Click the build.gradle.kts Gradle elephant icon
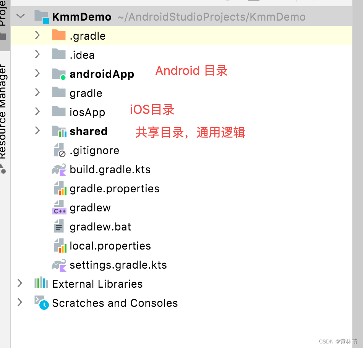Image resolution: width=363 pixels, height=348 pixels. (x=59, y=170)
